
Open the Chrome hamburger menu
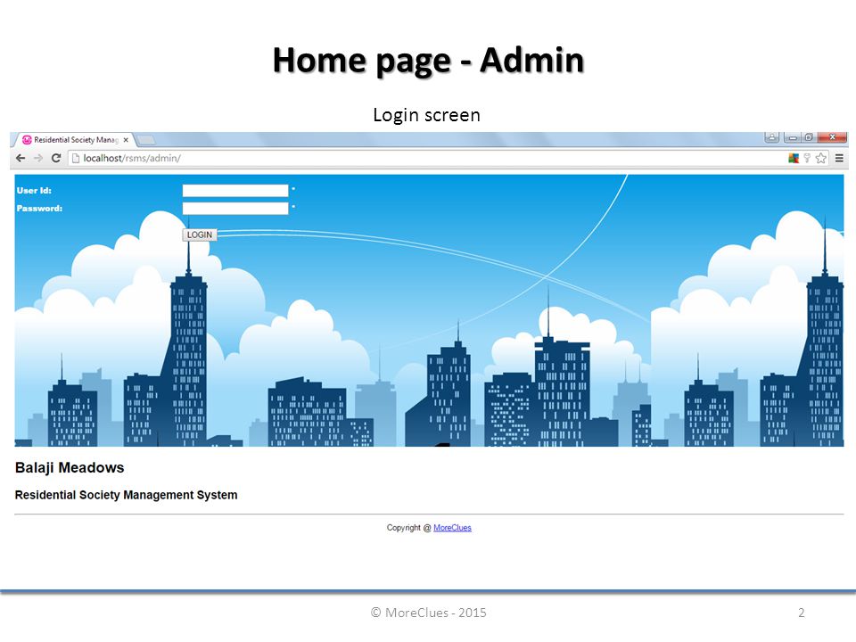point(839,159)
